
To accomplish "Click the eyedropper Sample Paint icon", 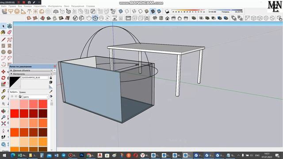I will click(51, 92).
